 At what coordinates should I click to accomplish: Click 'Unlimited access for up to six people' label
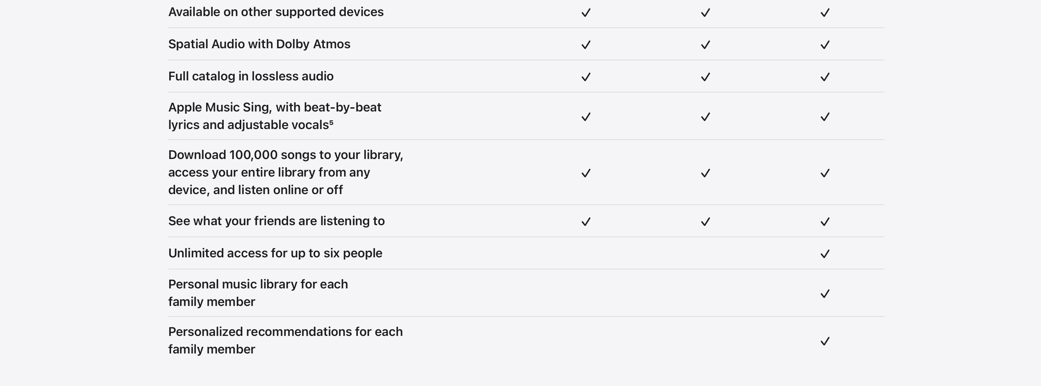click(x=275, y=253)
